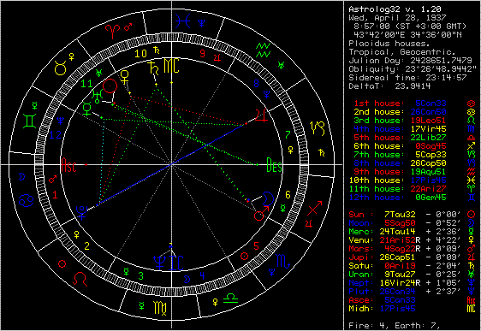Click the red Jupiter glyph inside wheel
Viewport: 481px width, 331px height.
pos(261,115)
